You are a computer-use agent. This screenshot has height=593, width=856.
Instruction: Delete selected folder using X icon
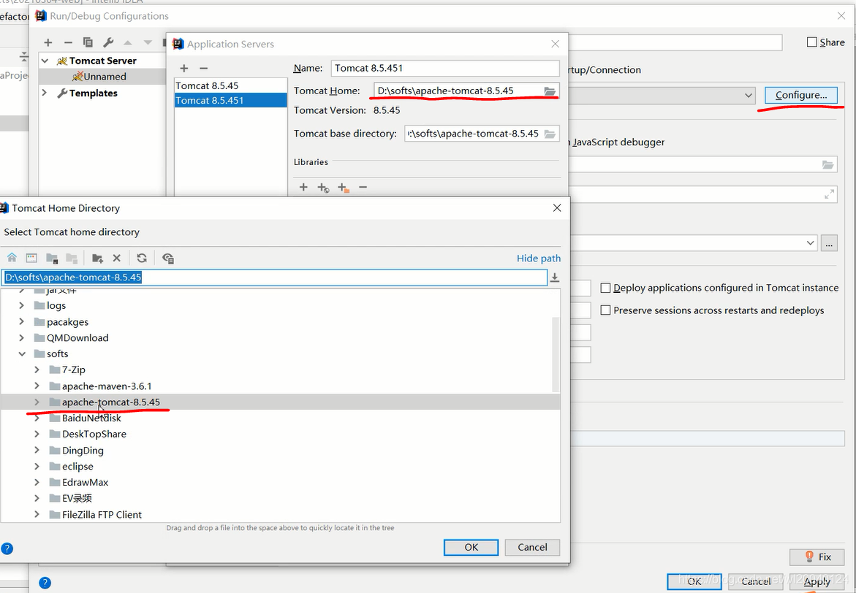(116, 258)
